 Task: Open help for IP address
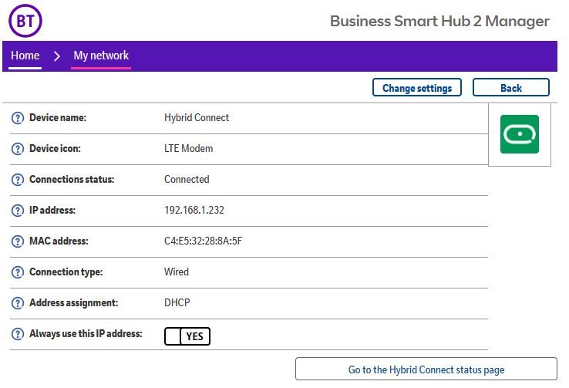pos(18,211)
